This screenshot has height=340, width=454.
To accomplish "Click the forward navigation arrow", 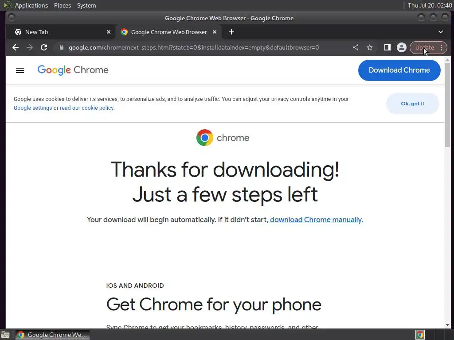I will click(30, 47).
